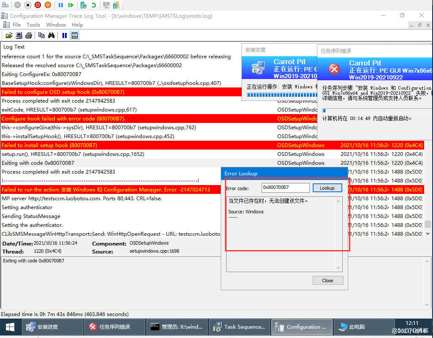Viewport: 433px width, 338px height.
Task: Create a VM checkpoint icon
Action: pos(84,5)
